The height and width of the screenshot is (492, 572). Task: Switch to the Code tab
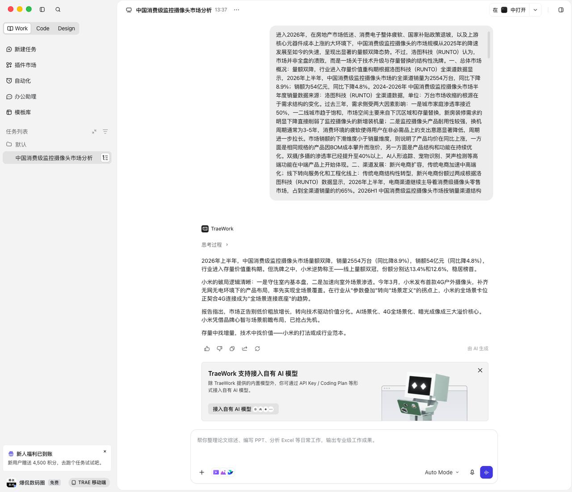point(43,28)
